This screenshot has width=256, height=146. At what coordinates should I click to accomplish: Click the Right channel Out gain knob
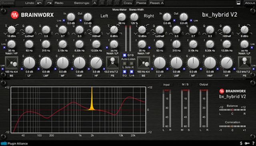(x=184, y=17)
